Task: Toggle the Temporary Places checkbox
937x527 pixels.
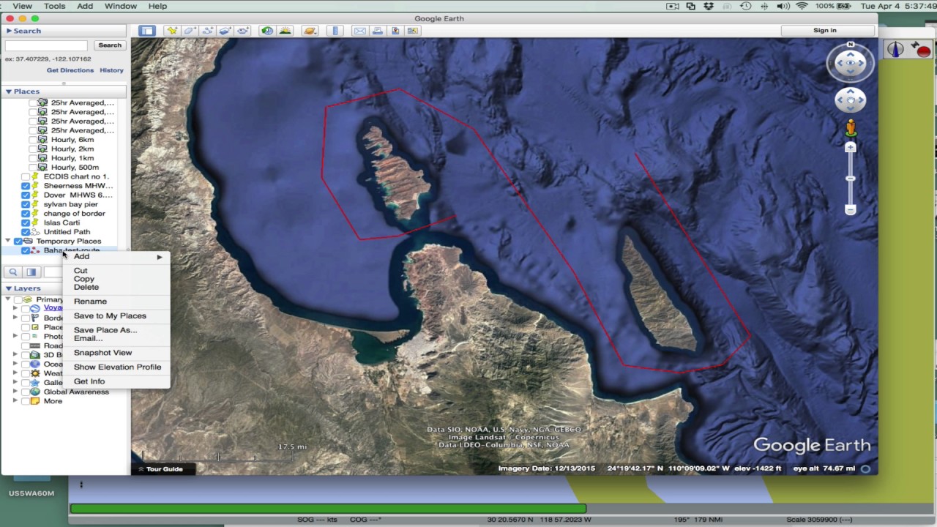Action: coord(18,241)
